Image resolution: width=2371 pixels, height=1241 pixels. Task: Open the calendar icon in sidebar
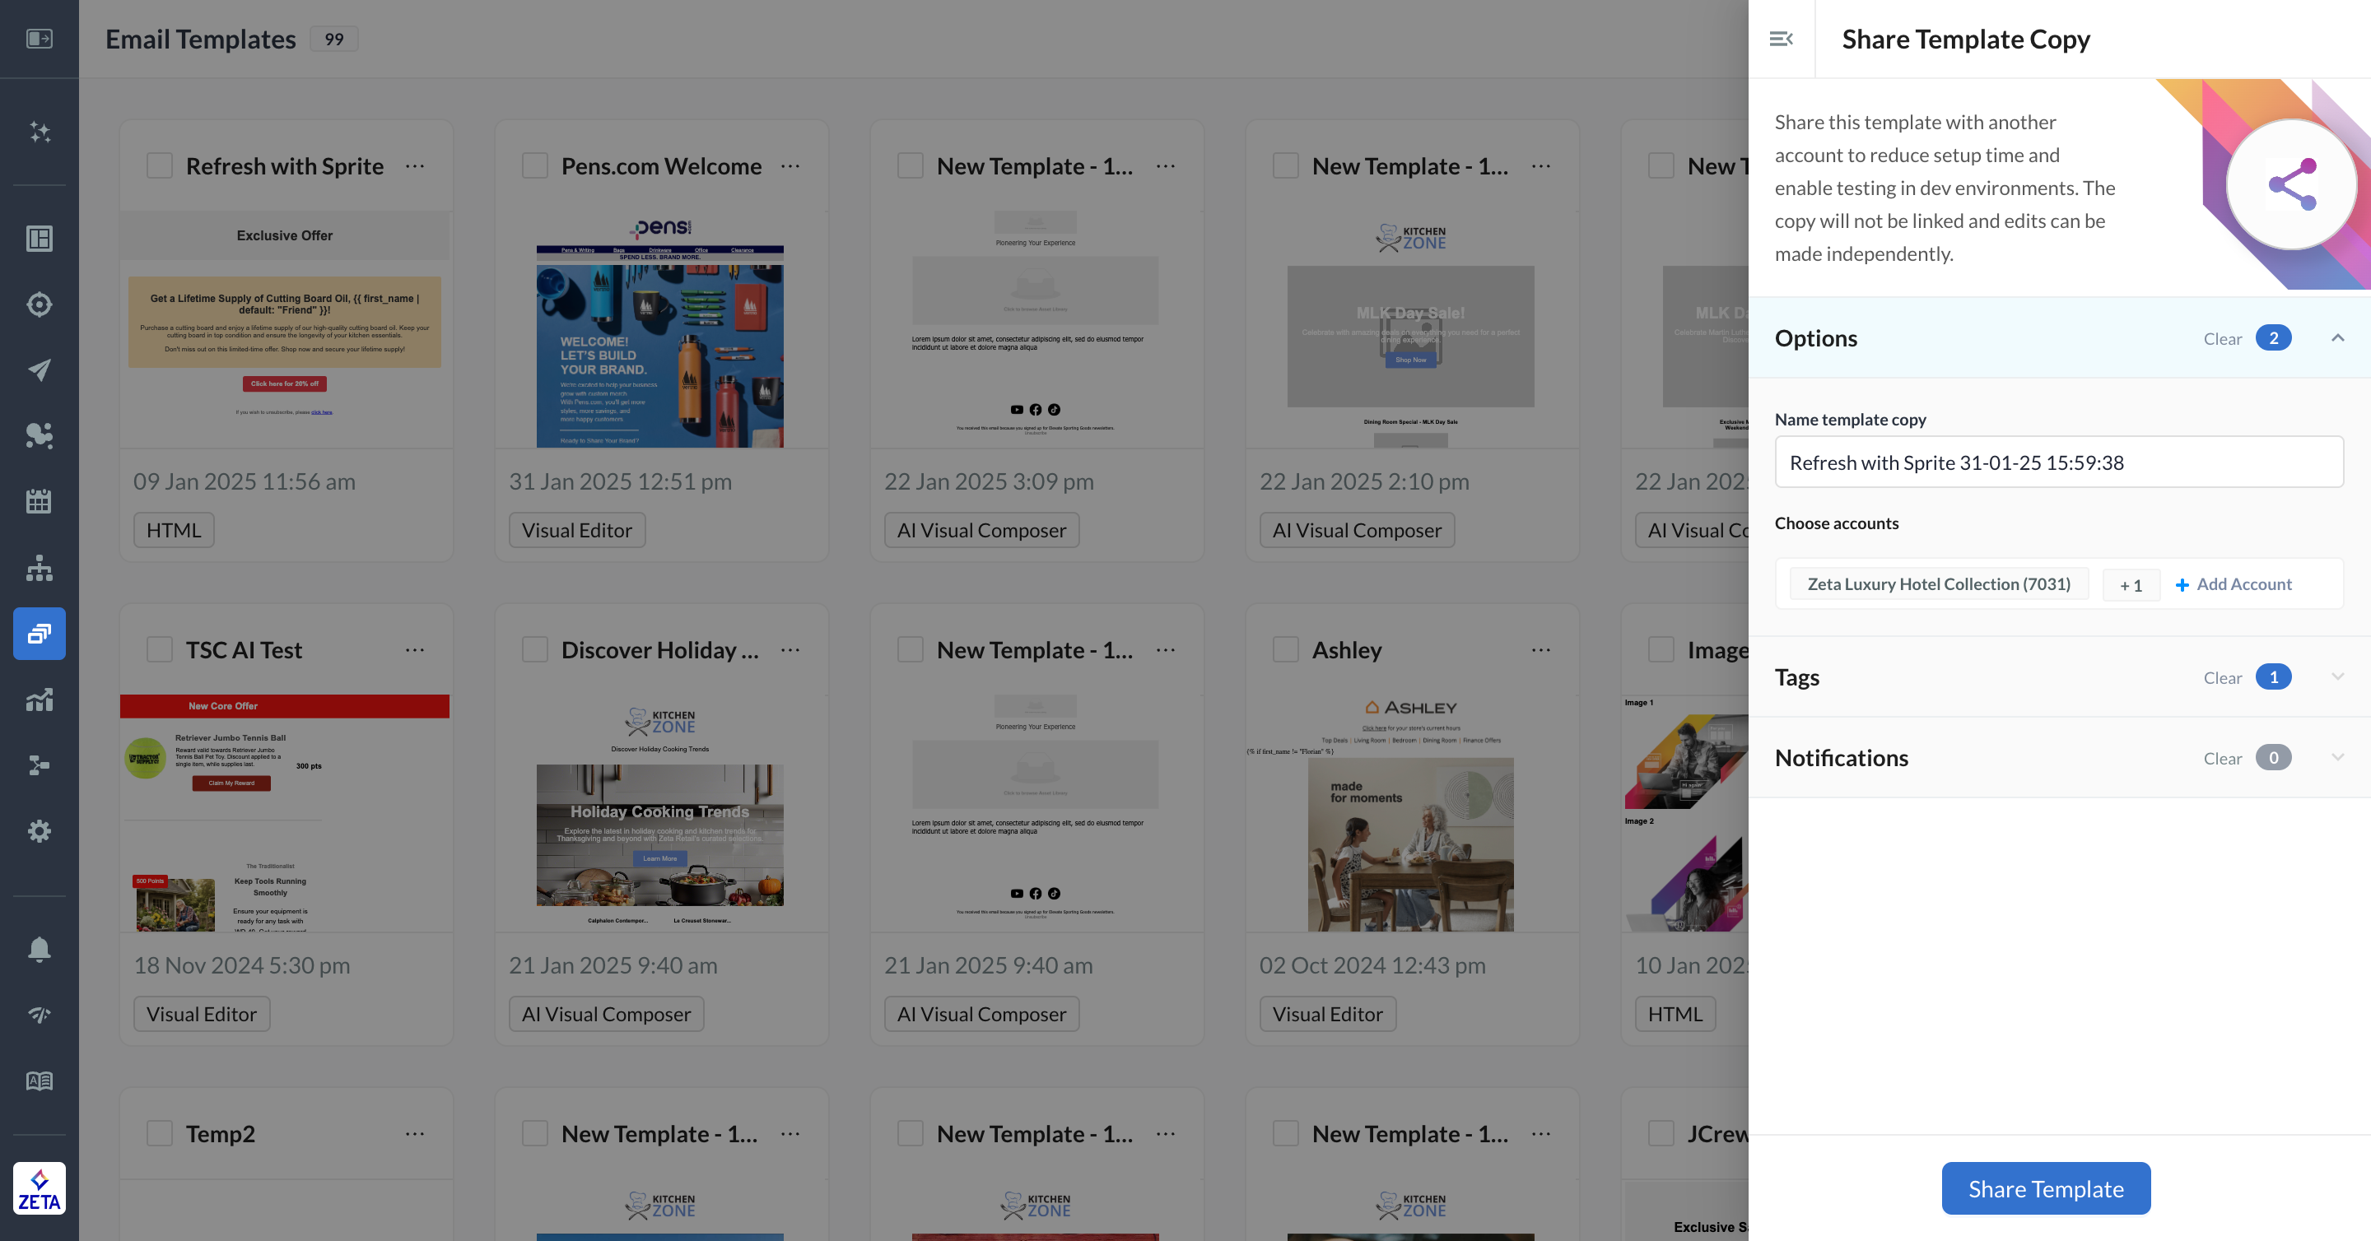[x=39, y=501]
